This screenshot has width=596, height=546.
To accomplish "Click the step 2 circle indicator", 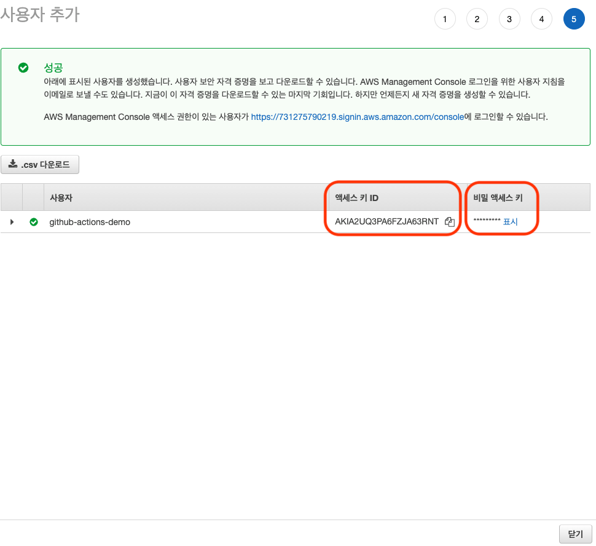I will click(x=477, y=19).
